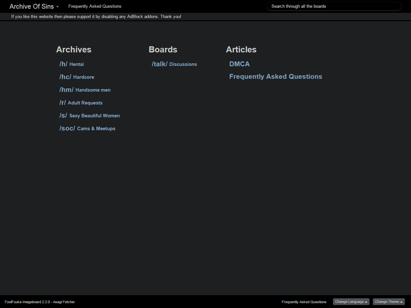Screen dimensions: 411x308
Task: Click the Archives section heading
Action: point(74,50)
